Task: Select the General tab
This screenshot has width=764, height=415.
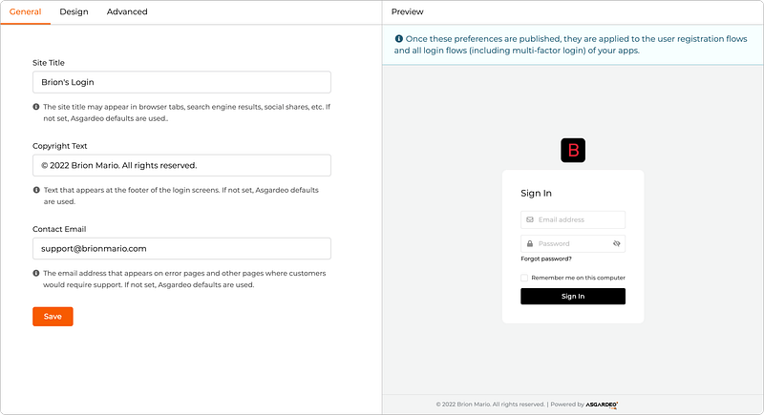Action: tap(26, 11)
